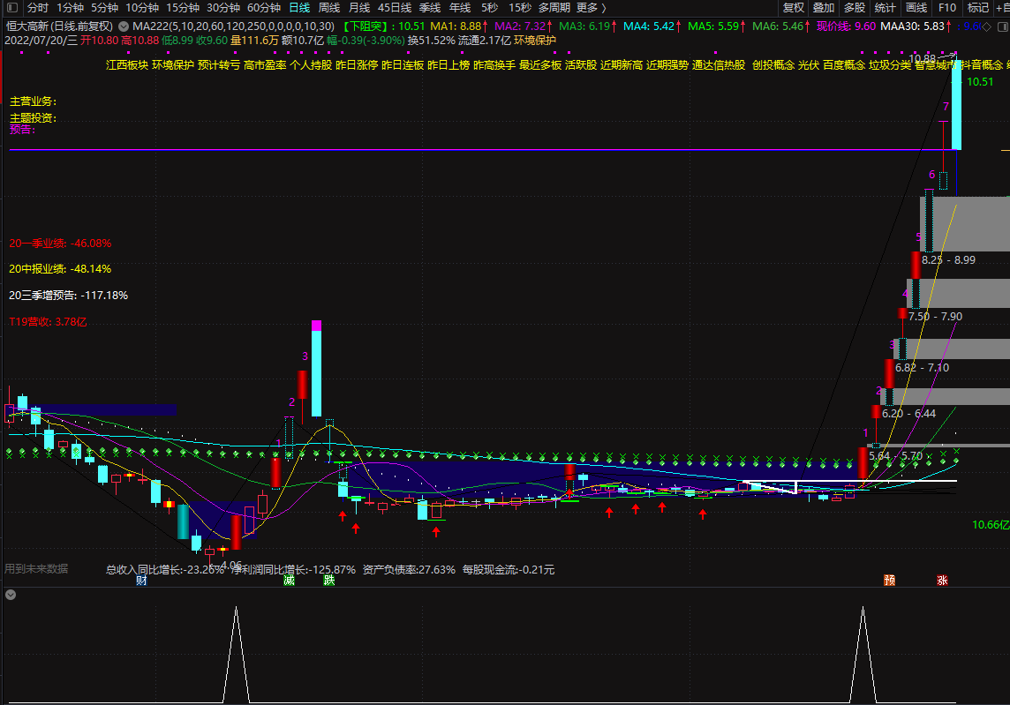Click the 涨 limit-up marker icon
Image resolution: width=1010 pixels, height=705 pixels.
pyautogui.click(x=942, y=580)
